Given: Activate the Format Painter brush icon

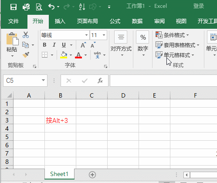Looking at the screenshot, I should tap(26, 55).
